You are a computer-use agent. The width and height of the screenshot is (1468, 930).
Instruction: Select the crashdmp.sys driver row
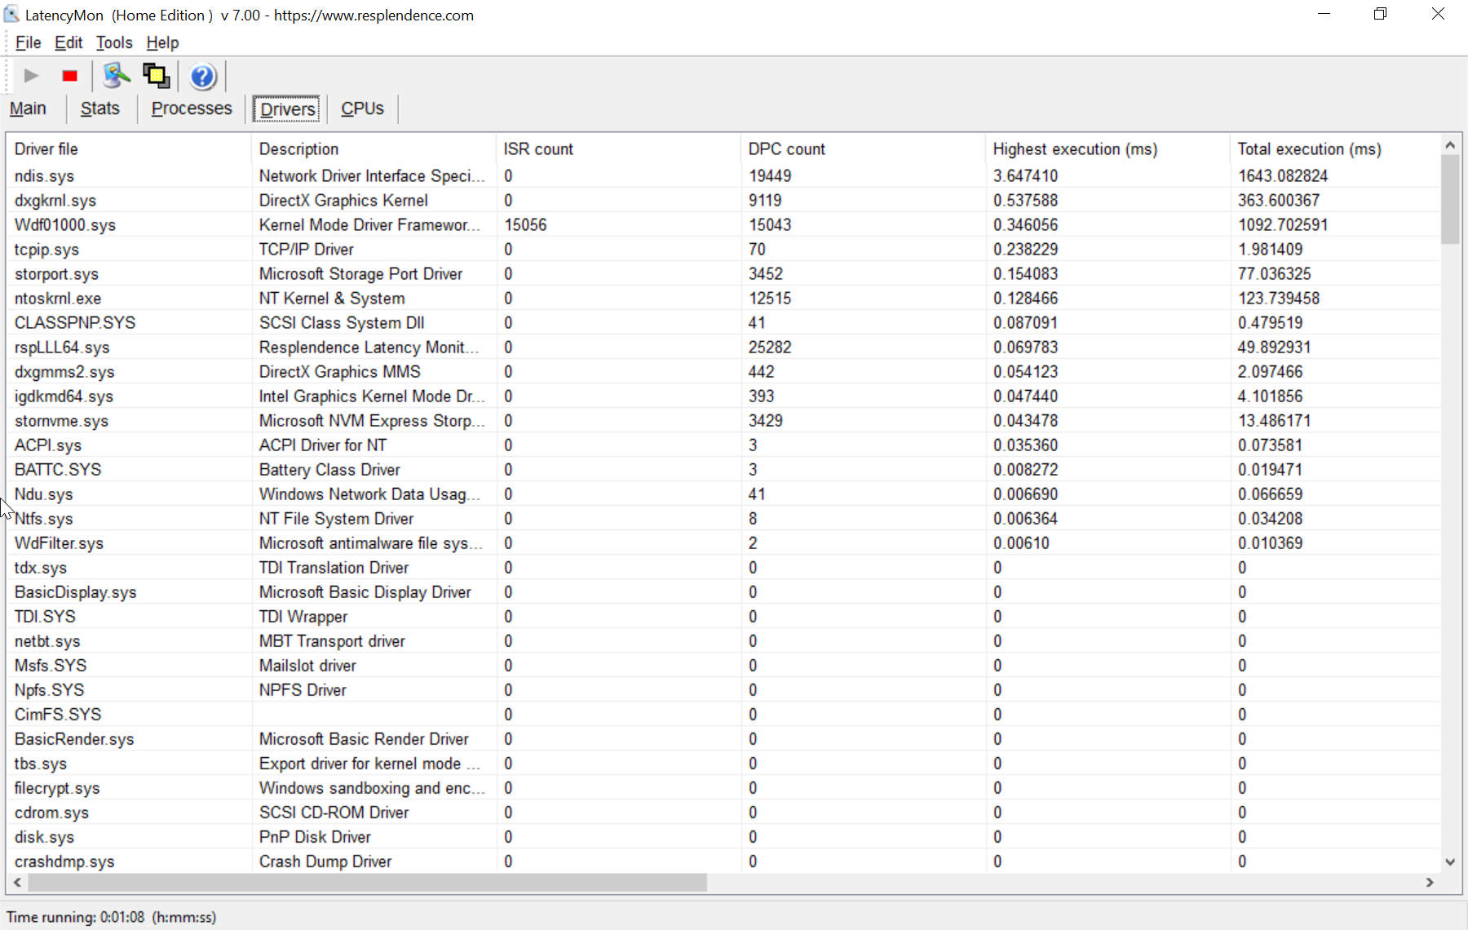723,861
